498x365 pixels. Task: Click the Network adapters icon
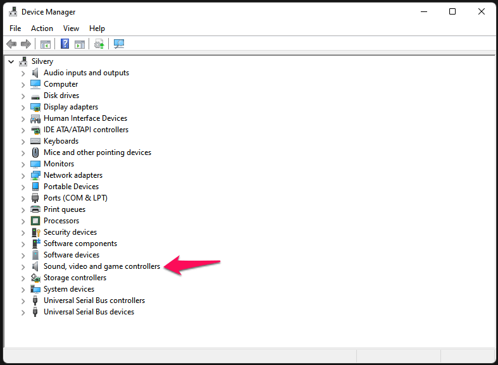click(35, 175)
